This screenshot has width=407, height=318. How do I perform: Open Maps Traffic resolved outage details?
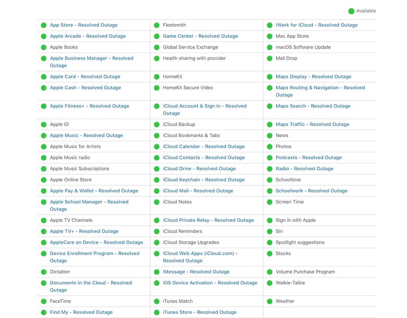pyautogui.click(x=313, y=124)
